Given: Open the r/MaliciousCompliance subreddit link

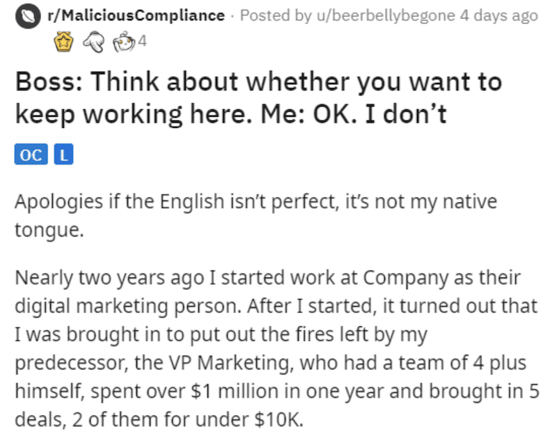Looking at the screenshot, I should click(x=136, y=15).
